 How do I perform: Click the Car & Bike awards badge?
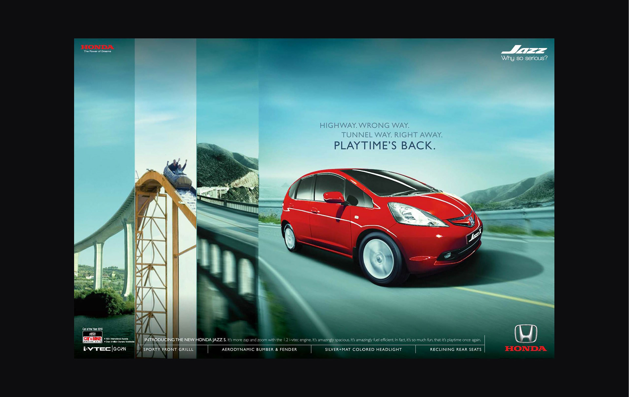(92, 337)
